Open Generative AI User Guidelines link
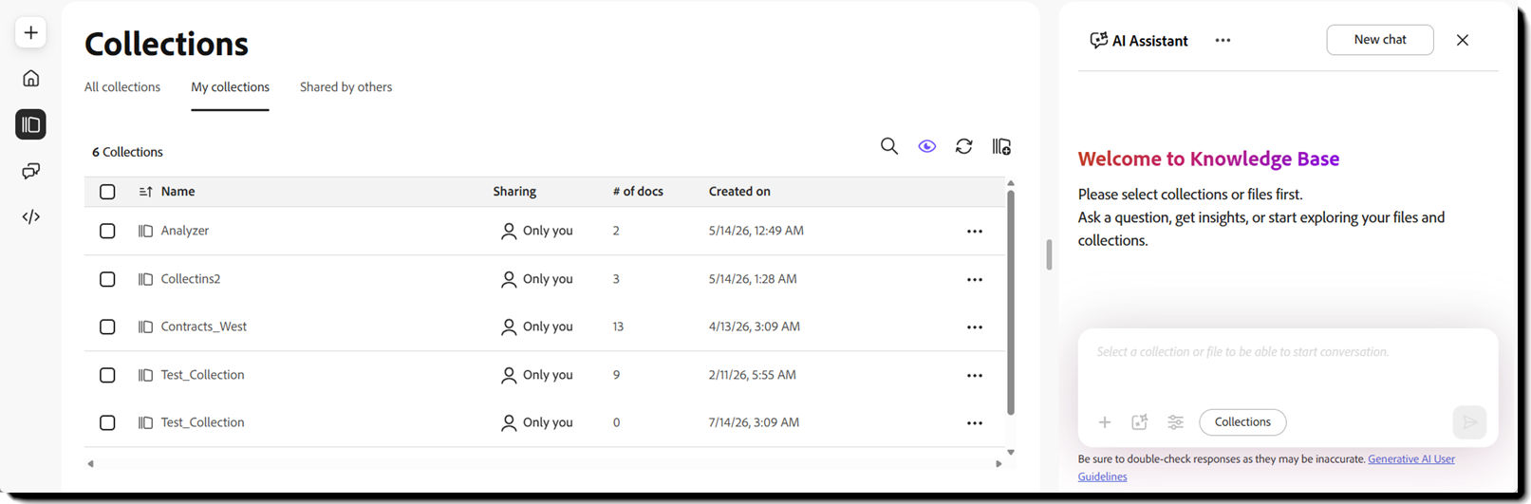The height and width of the screenshot is (504, 1531). 1266,468
